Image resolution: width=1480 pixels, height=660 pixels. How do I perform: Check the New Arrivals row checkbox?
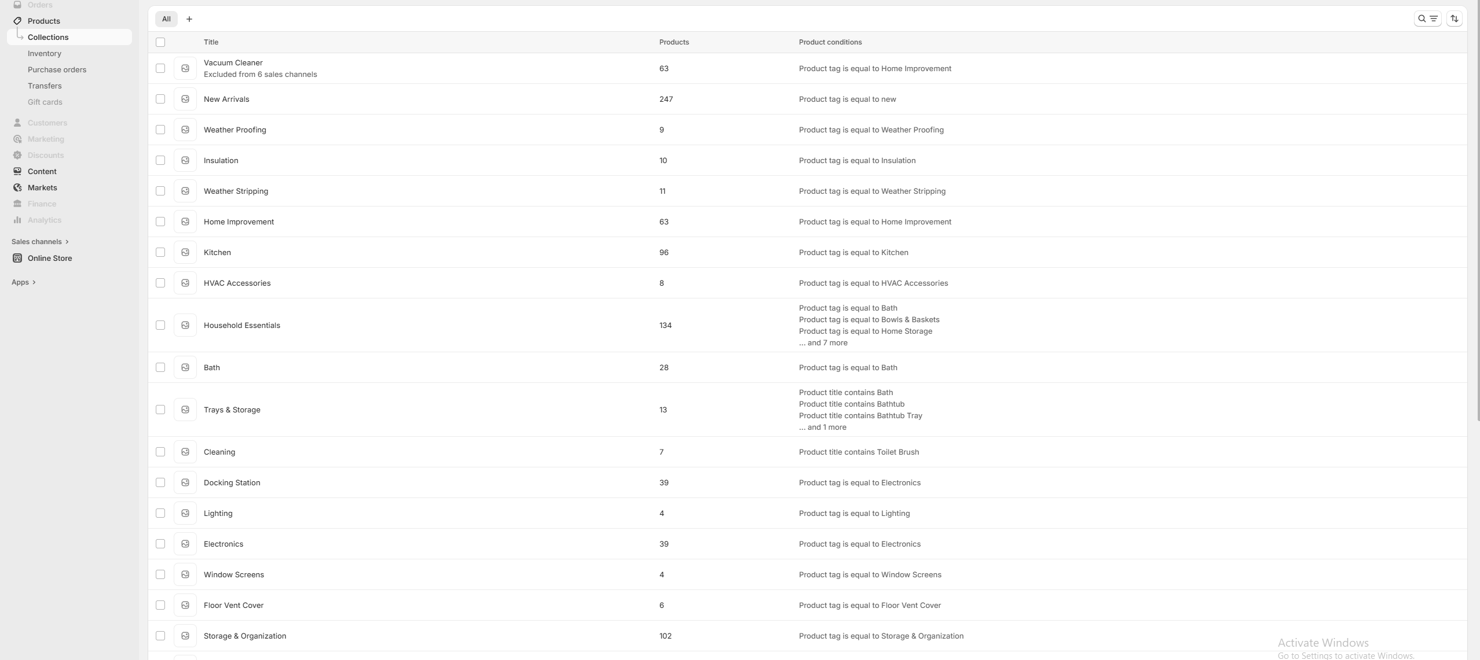coord(160,99)
